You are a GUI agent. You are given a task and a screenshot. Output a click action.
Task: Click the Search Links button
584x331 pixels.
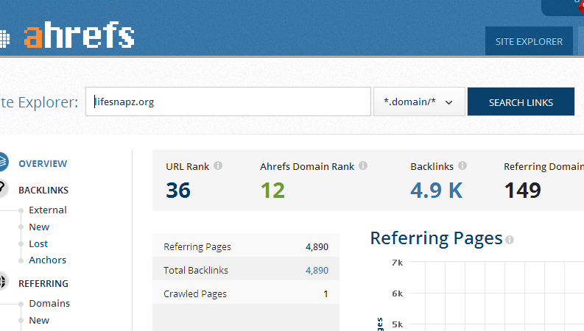[521, 102]
